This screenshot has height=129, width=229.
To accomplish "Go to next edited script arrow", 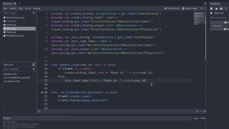I will coord(205,8).
